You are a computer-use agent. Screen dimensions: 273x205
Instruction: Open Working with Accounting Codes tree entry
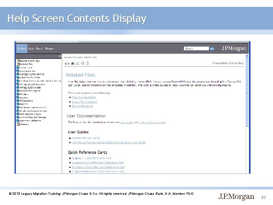click(40, 81)
